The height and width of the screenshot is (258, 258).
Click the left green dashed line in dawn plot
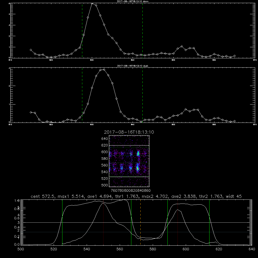click(x=82, y=30)
